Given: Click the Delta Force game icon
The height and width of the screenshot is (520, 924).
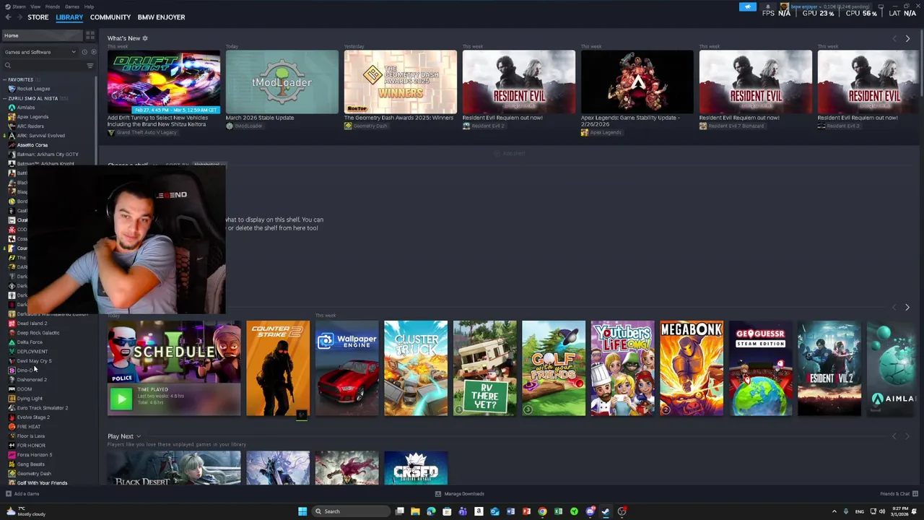Looking at the screenshot, I should (12, 342).
